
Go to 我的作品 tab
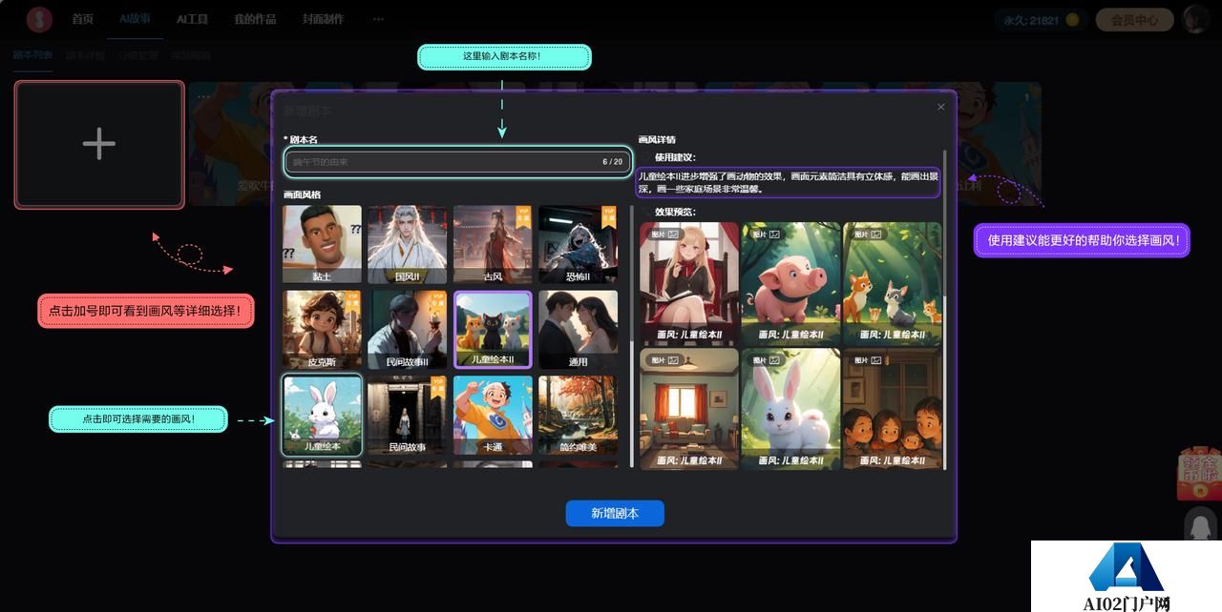[254, 19]
